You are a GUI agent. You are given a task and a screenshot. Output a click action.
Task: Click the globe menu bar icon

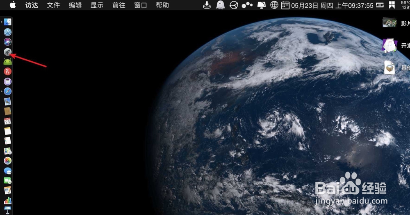point(274,5)
